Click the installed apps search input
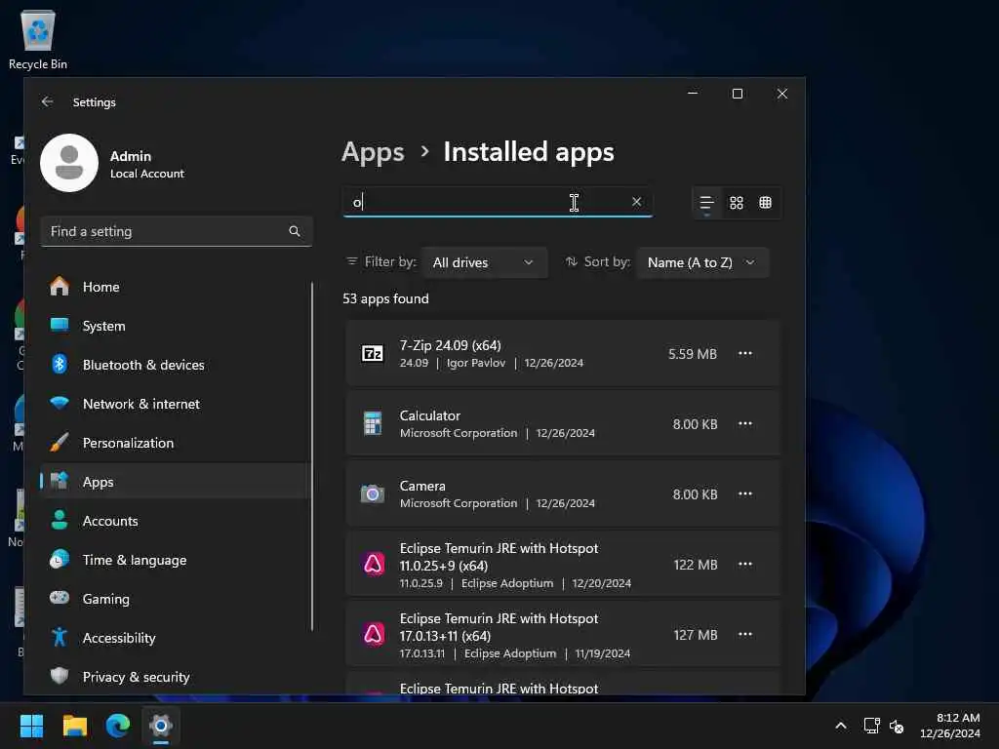The width and height of the screenshot is (999, 749). coord(497,202)
